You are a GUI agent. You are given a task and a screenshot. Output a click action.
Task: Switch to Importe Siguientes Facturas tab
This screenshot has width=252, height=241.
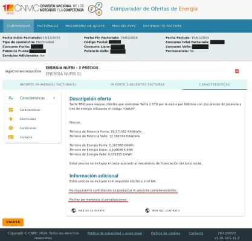pos(138,84)
